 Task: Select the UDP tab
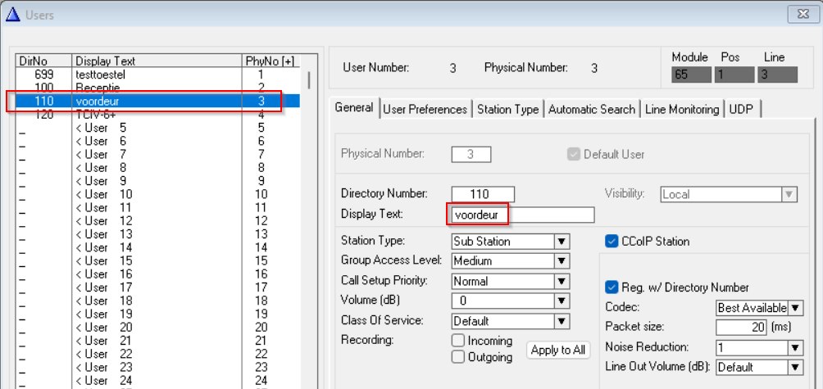click(x=742, y=109)
